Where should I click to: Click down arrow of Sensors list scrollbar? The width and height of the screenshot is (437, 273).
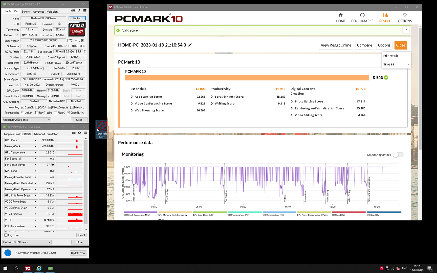coord(86,230)
